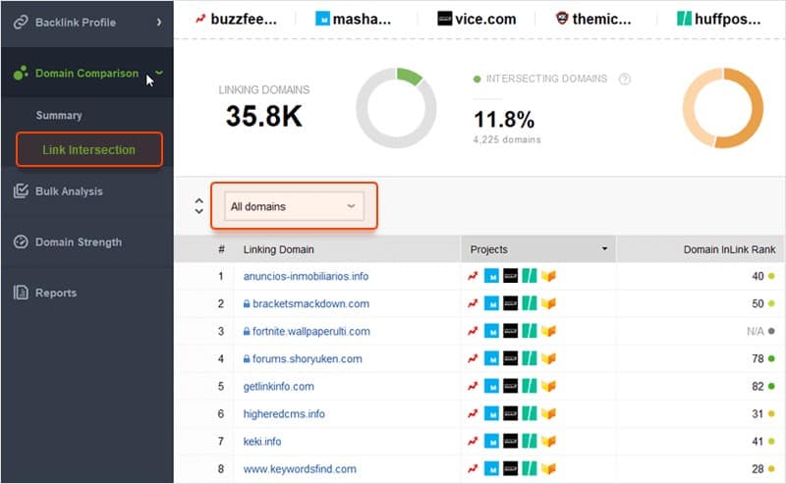Click vice icon in fortnite.wallpaperulti.com row

[x=510, y=331]
